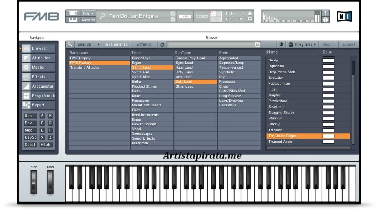
Task: Open the Mod matrix page
Action: coord(30,130)
